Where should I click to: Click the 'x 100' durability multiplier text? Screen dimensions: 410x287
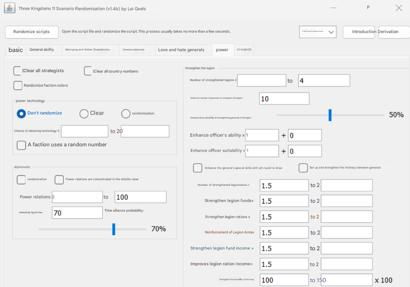click(384, 280)
